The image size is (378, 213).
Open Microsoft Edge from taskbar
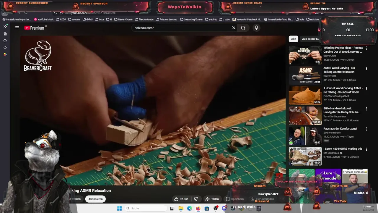coord(189,208)
